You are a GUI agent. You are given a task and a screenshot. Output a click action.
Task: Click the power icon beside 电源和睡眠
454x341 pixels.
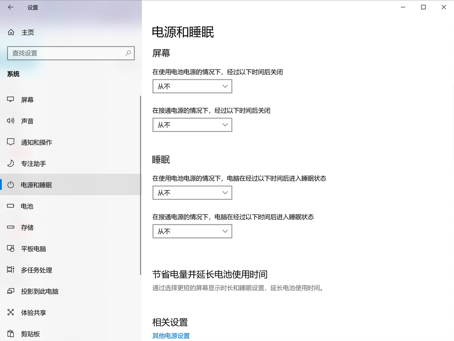(10, 184)
